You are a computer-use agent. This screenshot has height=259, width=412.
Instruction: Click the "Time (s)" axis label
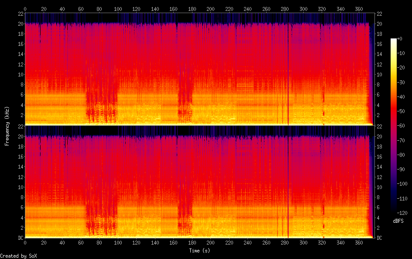point(199,251)
